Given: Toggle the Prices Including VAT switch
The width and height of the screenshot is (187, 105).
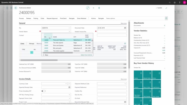Looking at the screenshot, I should [x=44, y=91].
